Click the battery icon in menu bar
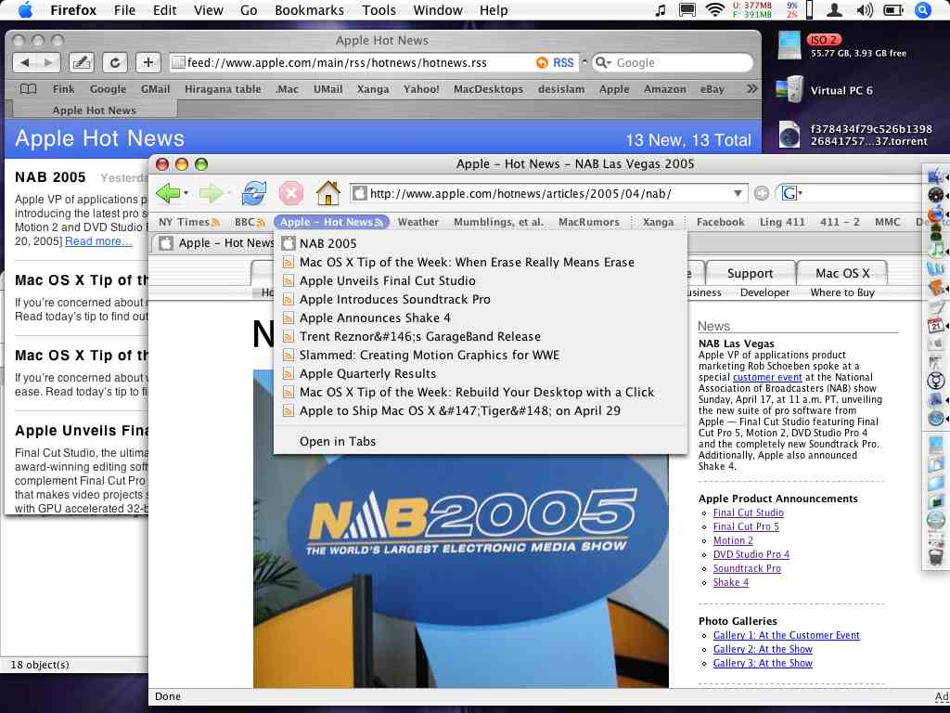Screen dimensions: 950x713 click(x=893, y=10)
